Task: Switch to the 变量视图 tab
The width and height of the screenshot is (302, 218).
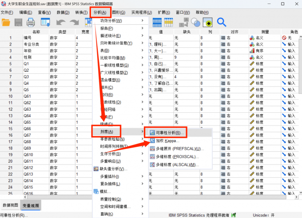Action: (31, 206)
